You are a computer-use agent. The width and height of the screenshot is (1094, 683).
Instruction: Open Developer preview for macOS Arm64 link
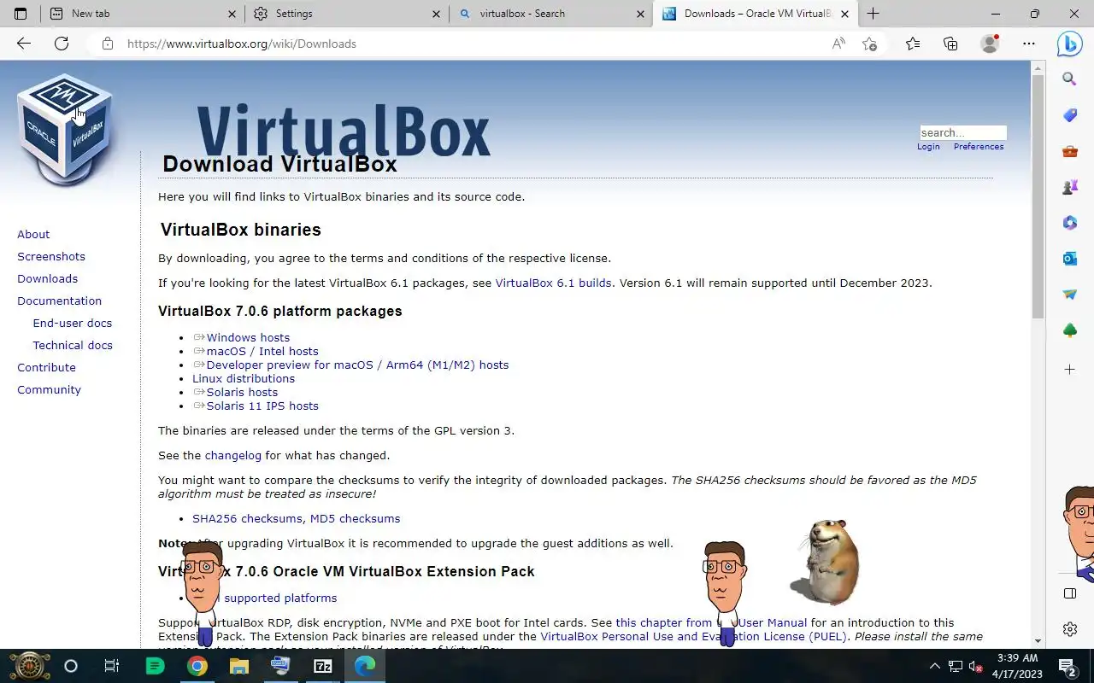pos(357,365)
